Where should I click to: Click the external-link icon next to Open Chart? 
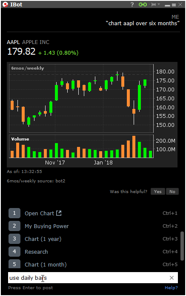click(x=59, y=213)
